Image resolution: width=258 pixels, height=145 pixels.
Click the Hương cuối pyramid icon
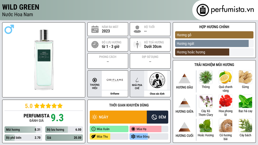184,127
